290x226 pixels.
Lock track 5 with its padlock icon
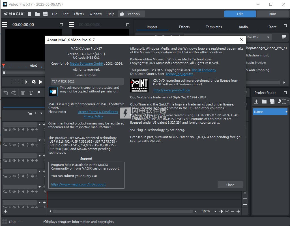(5, 192)
